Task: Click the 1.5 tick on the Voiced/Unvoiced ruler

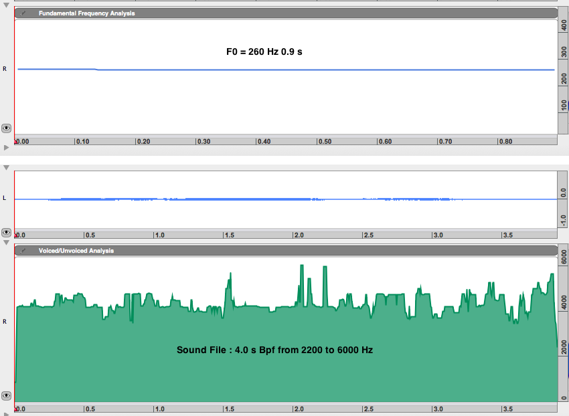Action: [x=229, y=409]
